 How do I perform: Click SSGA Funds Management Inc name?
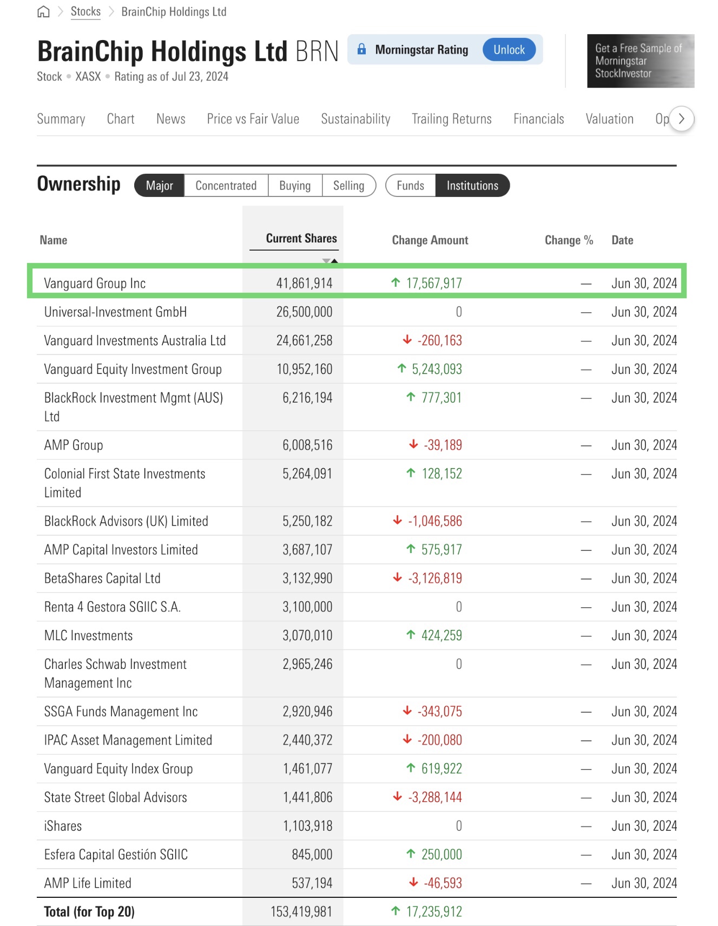click(121, 712)
